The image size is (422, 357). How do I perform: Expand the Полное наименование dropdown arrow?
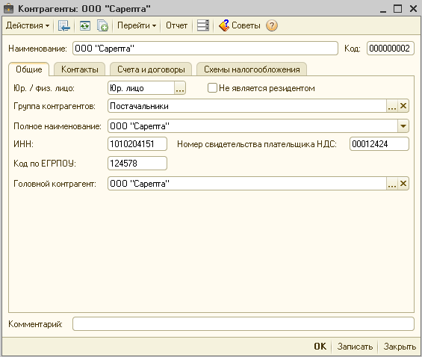403,126
